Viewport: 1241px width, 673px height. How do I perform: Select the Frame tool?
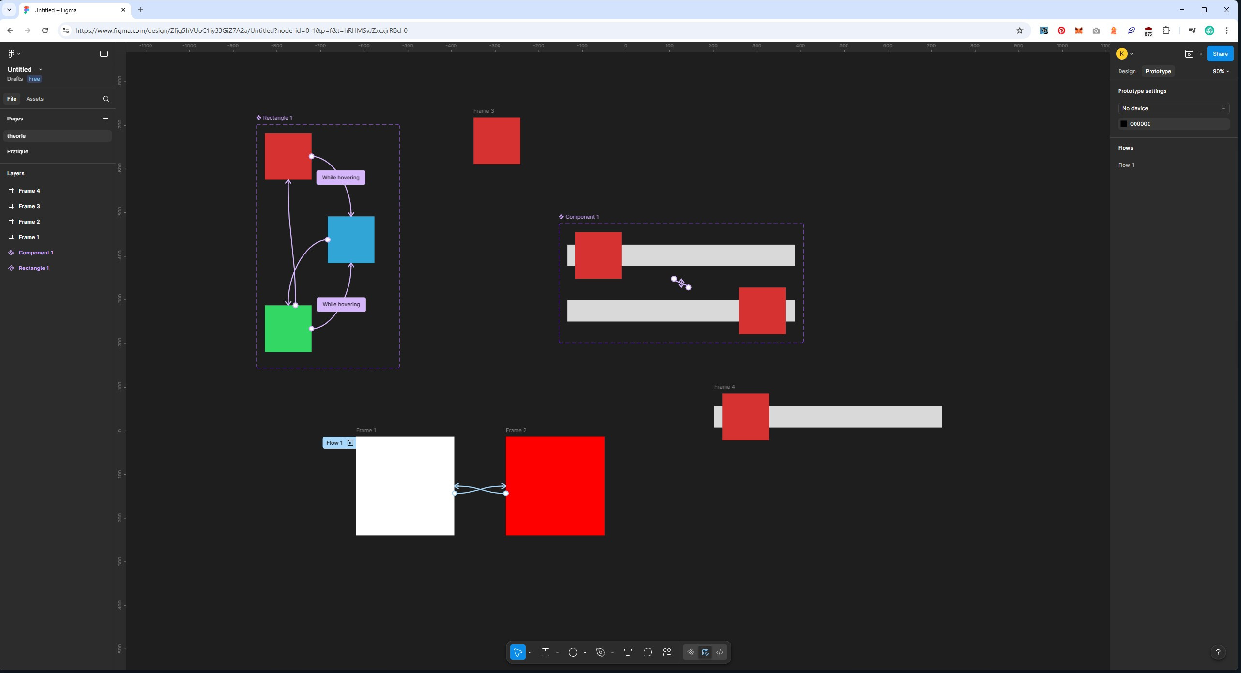click(x=545, y=652)
